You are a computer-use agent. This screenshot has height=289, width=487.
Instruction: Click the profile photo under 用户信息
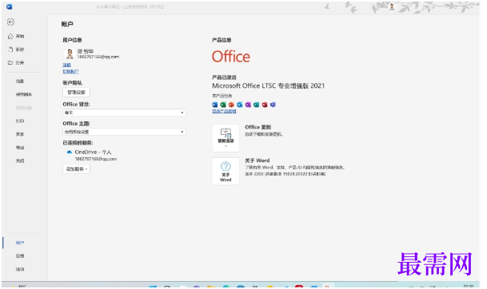click(x=70, y=53)
